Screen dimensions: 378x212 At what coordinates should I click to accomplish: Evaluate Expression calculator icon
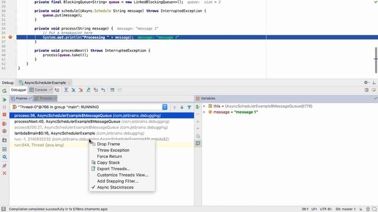(112, 90)
